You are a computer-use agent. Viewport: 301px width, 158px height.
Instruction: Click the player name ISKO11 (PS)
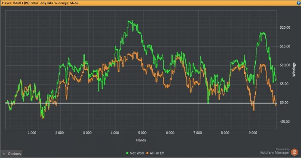point(21,3)
